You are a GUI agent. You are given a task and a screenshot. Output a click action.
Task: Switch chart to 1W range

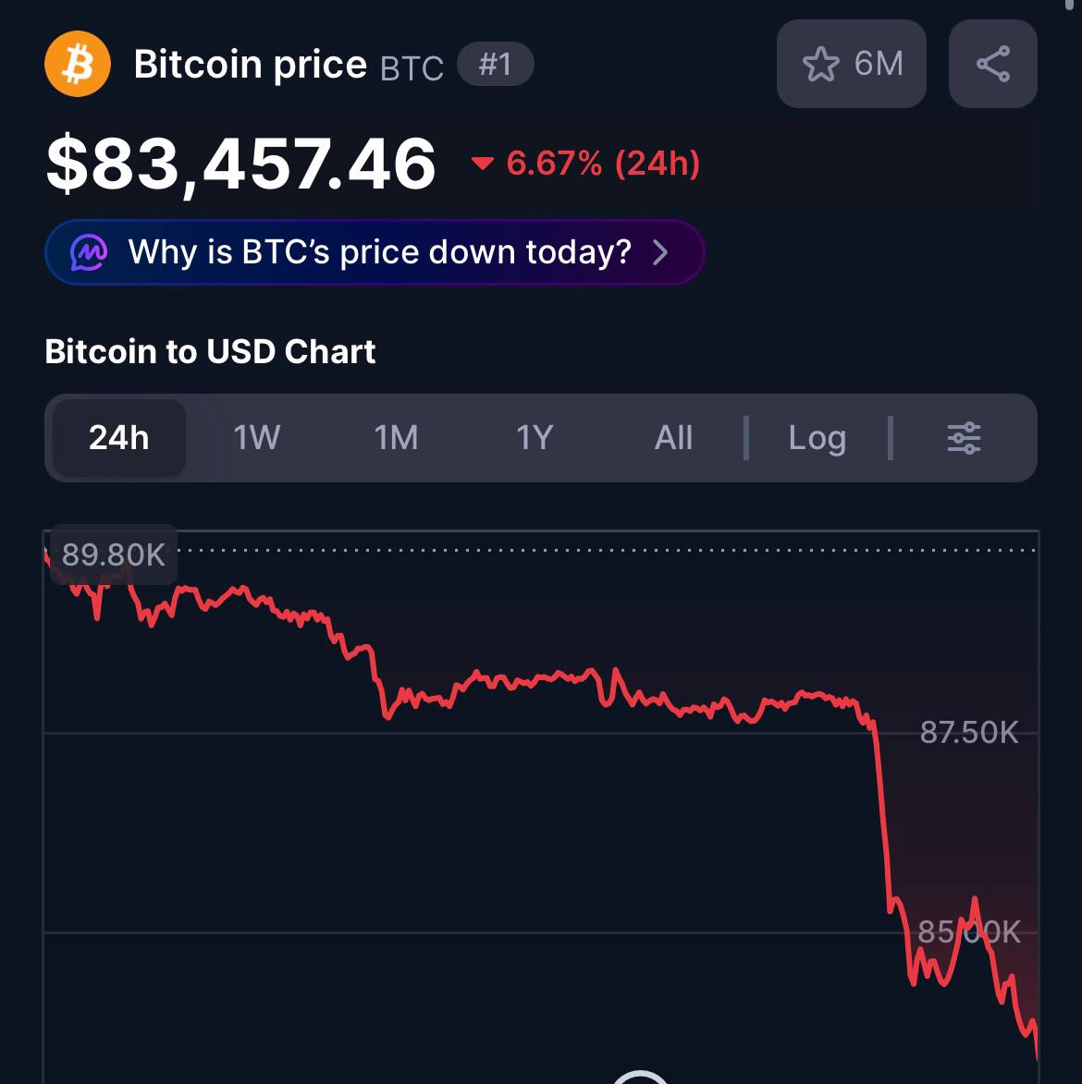click(256, 438)
